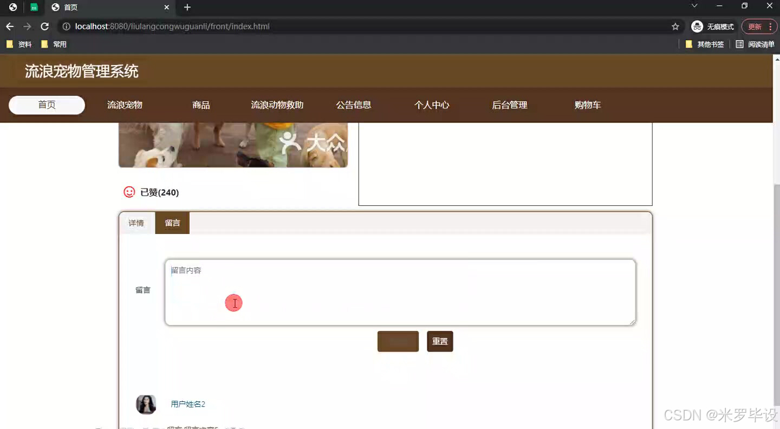Reload the page with refresh icon

click(x=45, y=27)
